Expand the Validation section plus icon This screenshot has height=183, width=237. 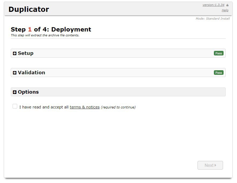pyautogui.click(x=15, y=73)
